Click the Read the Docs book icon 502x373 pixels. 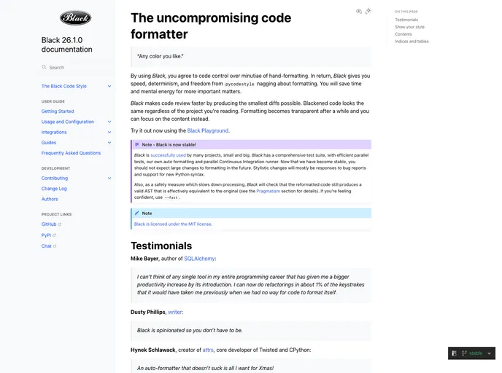[x=455, y=353]
